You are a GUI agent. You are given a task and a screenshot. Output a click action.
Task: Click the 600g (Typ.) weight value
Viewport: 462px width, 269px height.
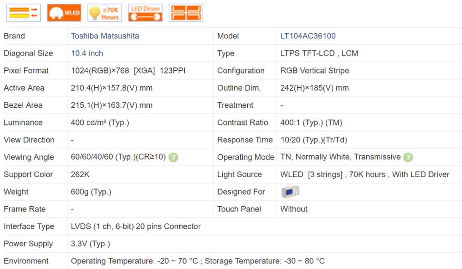coord(91,192)
